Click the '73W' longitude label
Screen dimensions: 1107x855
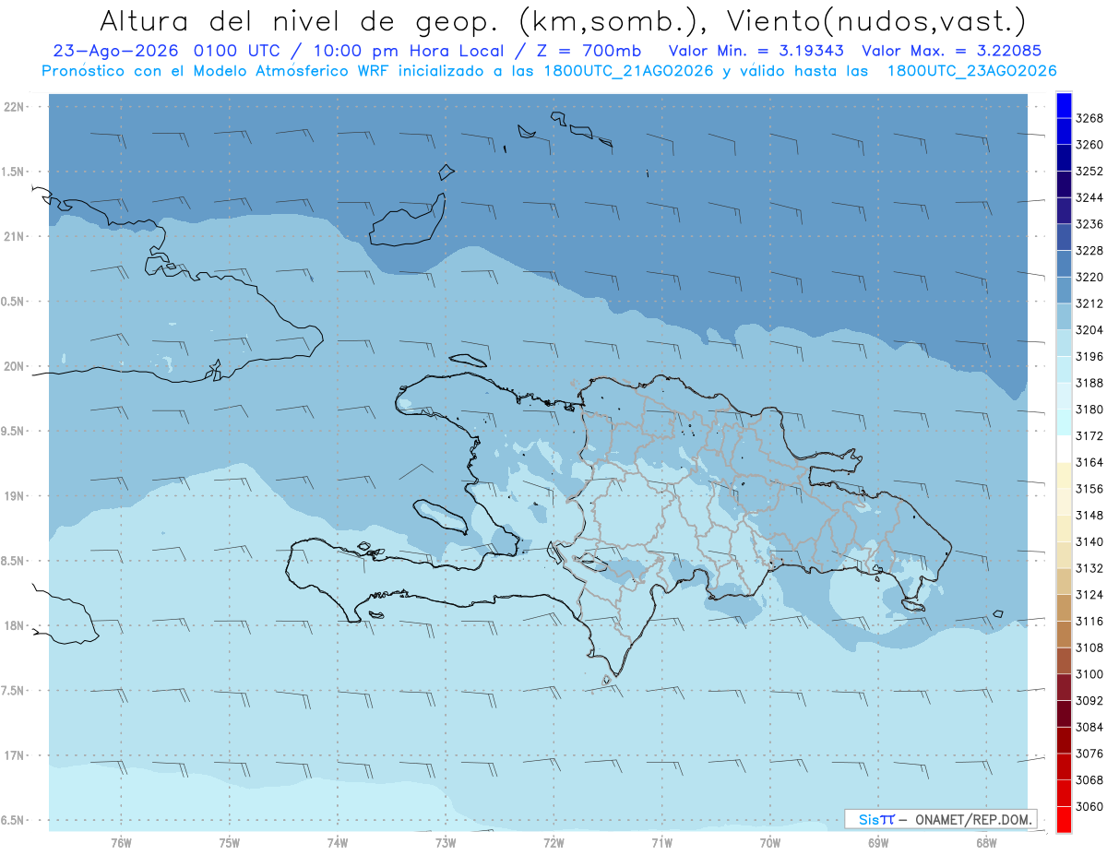click(446, 842)
